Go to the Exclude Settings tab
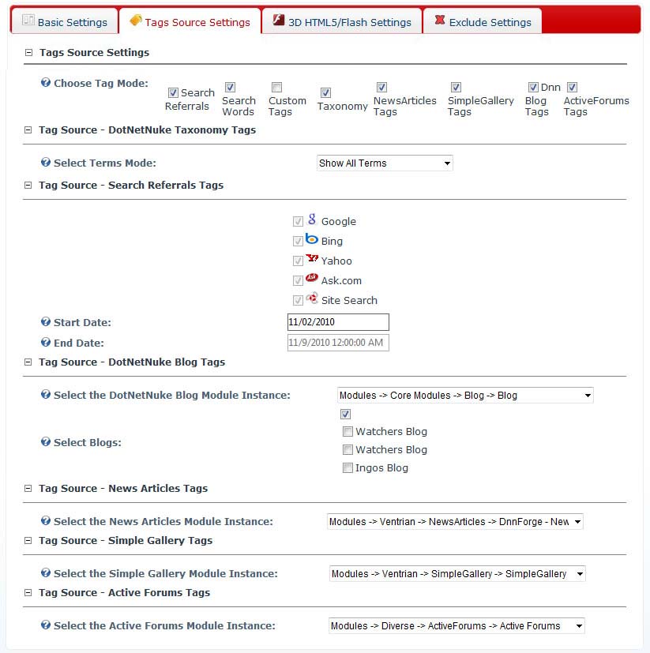 (x=483, y=21)
